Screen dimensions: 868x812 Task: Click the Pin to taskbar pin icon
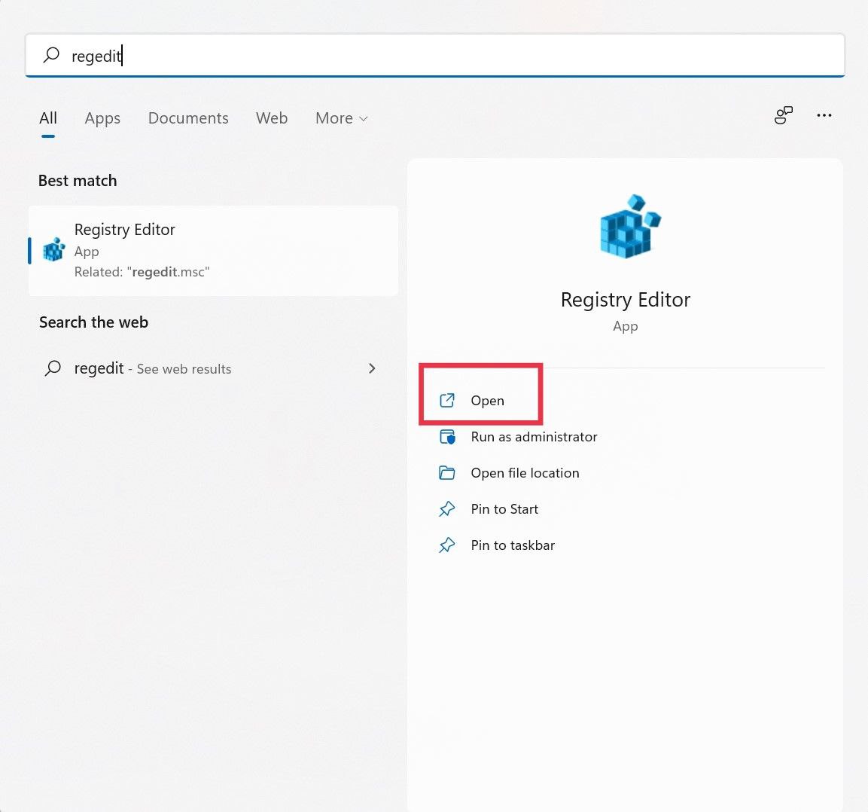[x=446, y=545]
